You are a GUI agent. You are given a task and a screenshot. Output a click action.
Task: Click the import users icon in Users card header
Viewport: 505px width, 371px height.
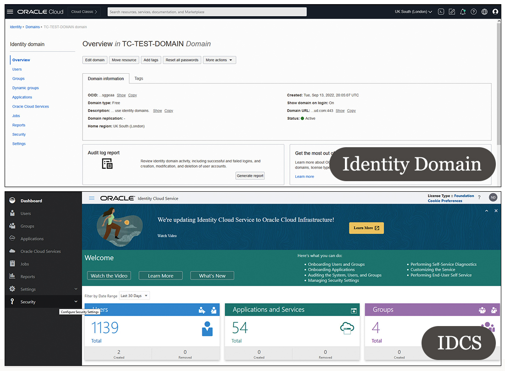pos(214,310)
